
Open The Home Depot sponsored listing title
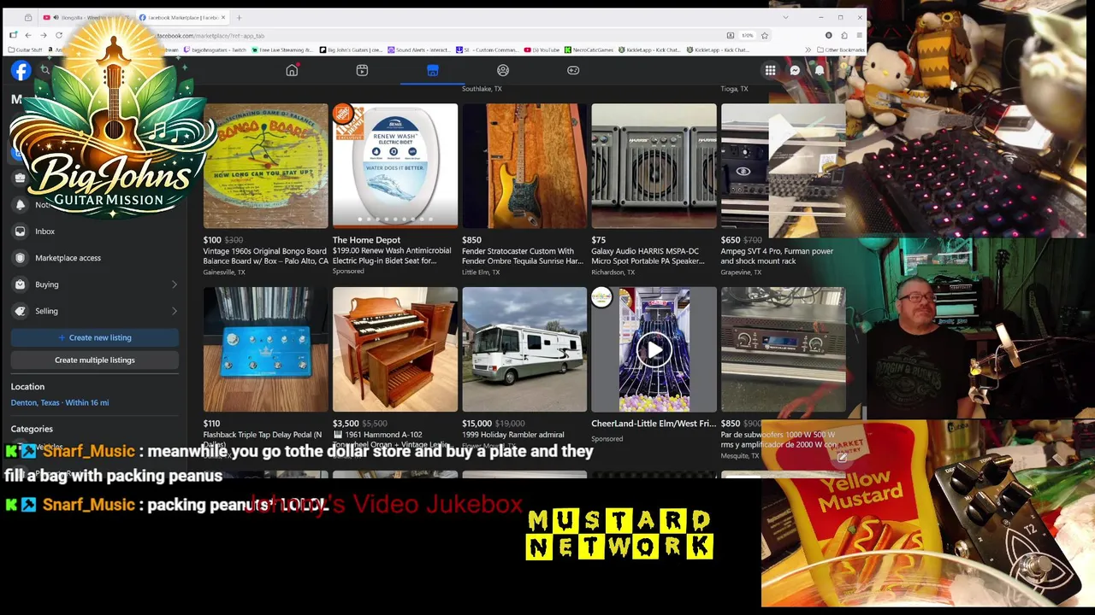pos(366,240)
